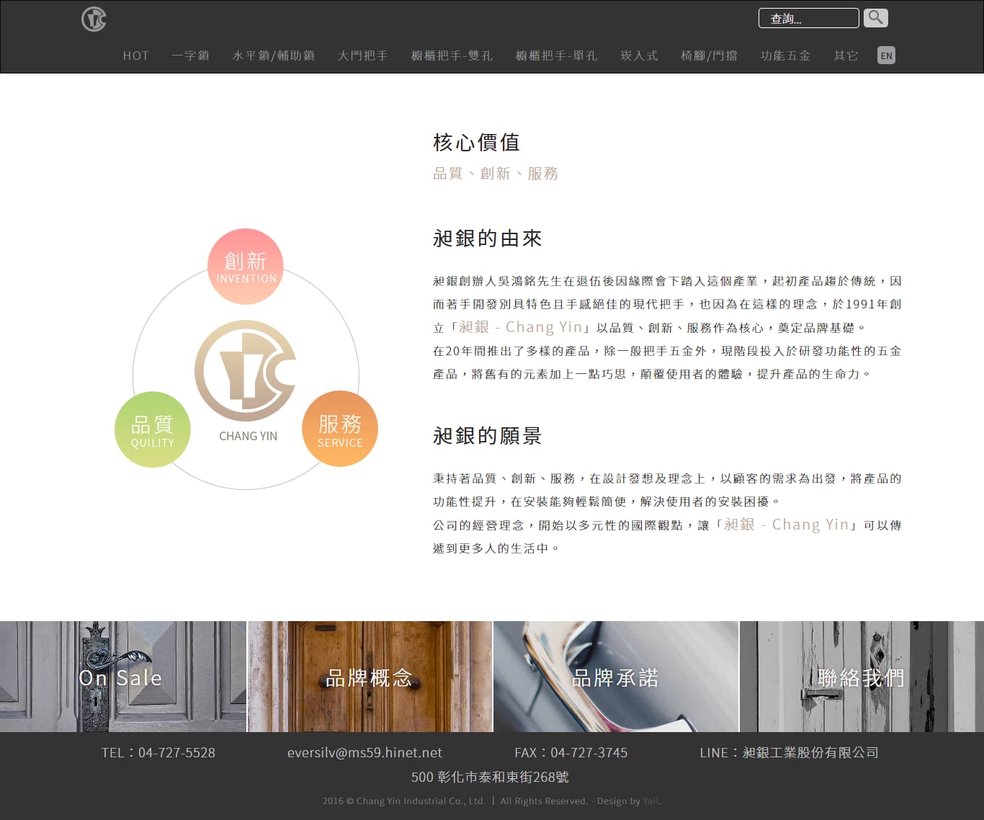This screenshot has width=984, height=820.
Task: Click the orange 服務 Service circle
Action: pyautogui.click(x=340, y=429)
